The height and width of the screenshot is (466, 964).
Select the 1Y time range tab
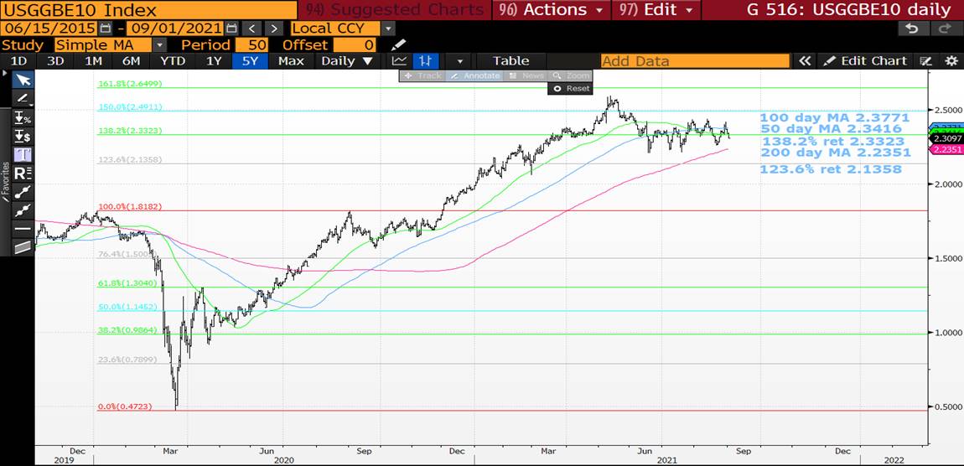(x=214, y=61)
